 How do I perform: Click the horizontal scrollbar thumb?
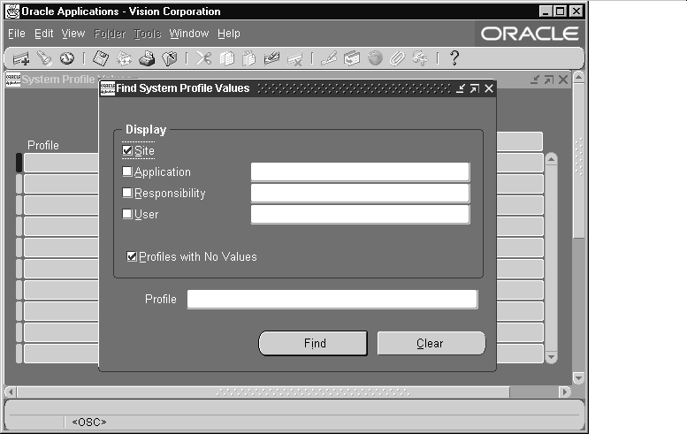pyautogui.click(x=263, y=392)
